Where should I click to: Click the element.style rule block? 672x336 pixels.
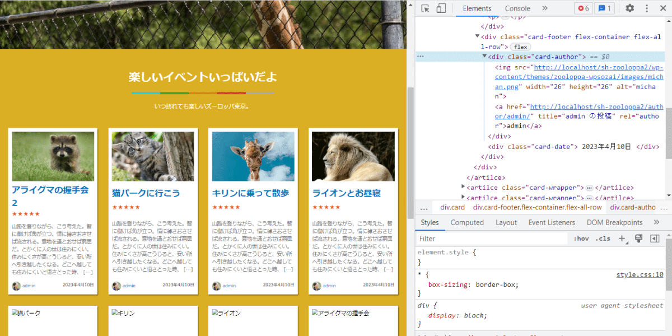(540, 257)
